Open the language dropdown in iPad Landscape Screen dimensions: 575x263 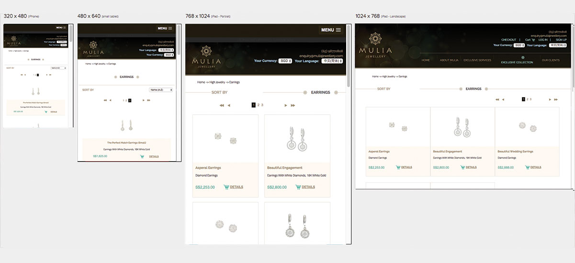click(x=557, y=45)
